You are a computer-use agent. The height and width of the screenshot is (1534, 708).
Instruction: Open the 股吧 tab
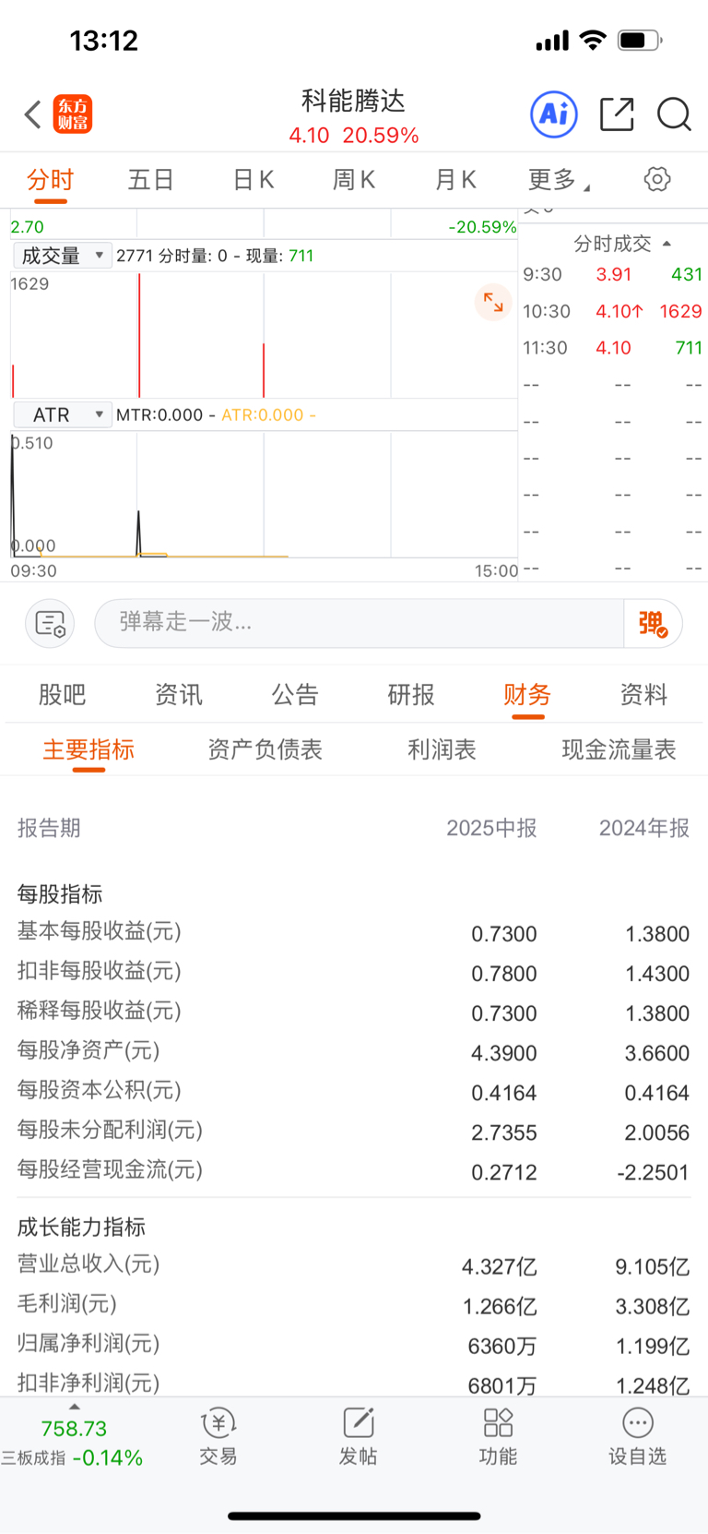pos(63,695)
